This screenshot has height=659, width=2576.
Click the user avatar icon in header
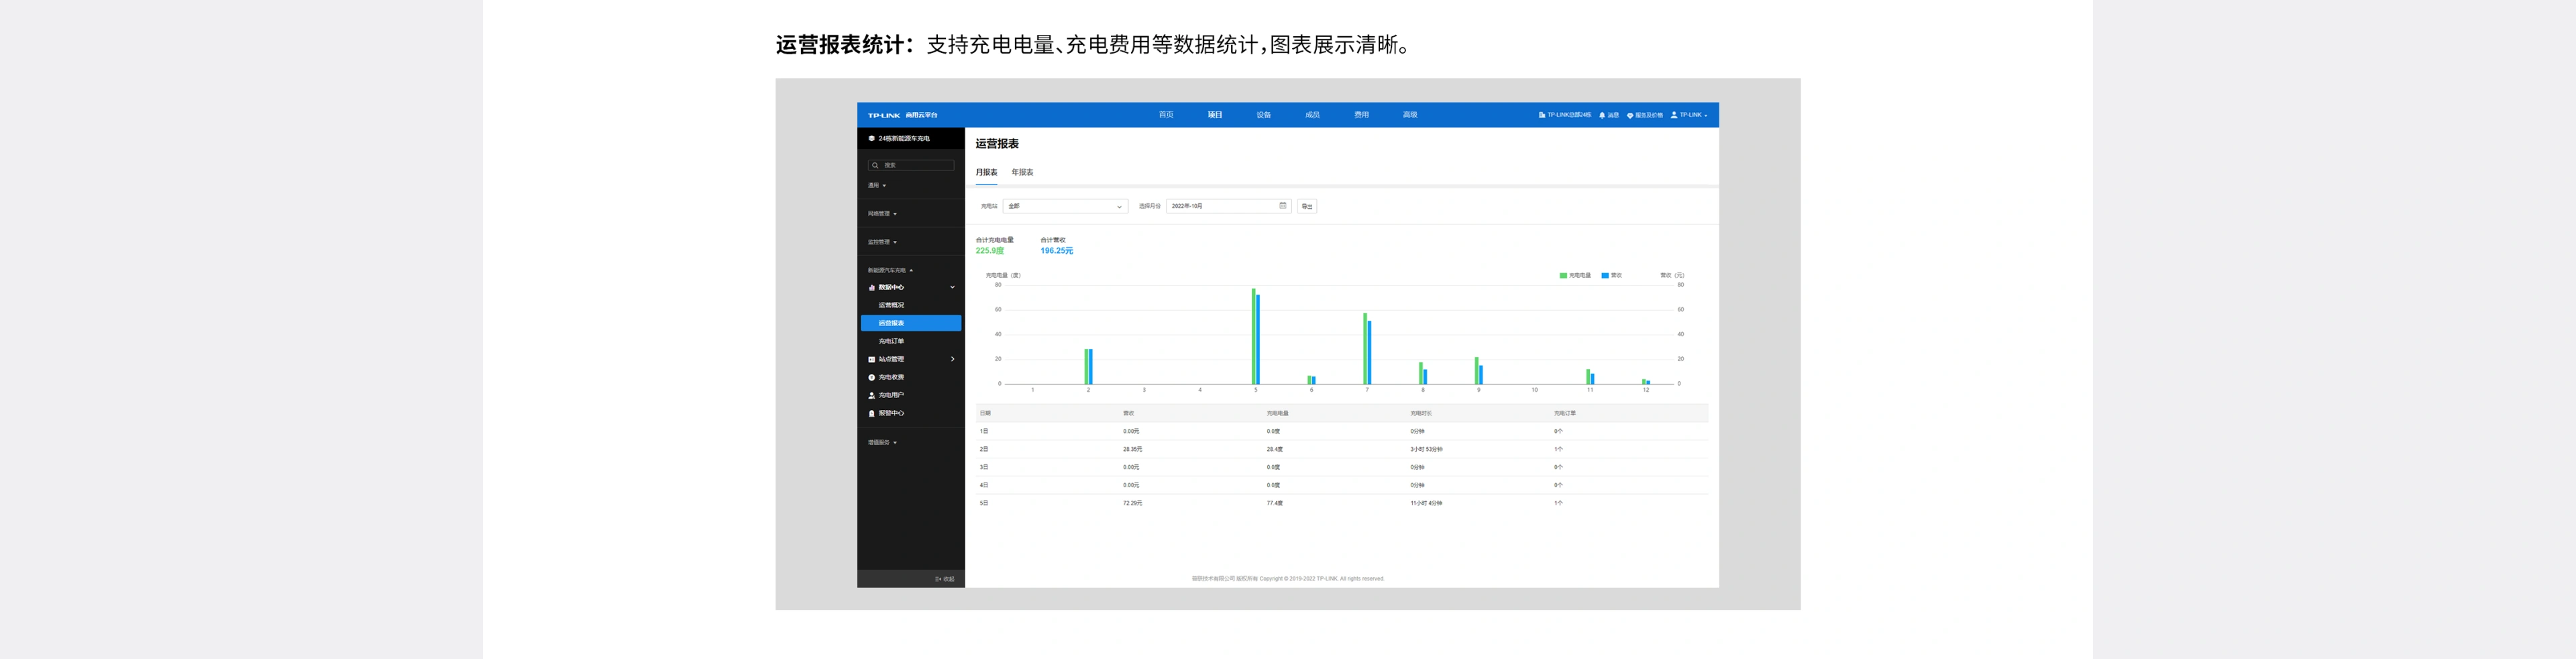tap(1674, 115)
